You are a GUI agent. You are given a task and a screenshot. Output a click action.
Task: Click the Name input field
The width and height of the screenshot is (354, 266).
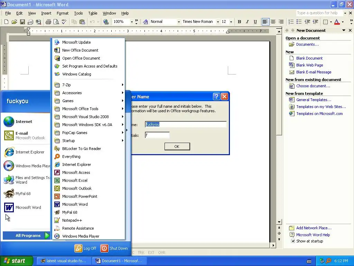(186, 124)
